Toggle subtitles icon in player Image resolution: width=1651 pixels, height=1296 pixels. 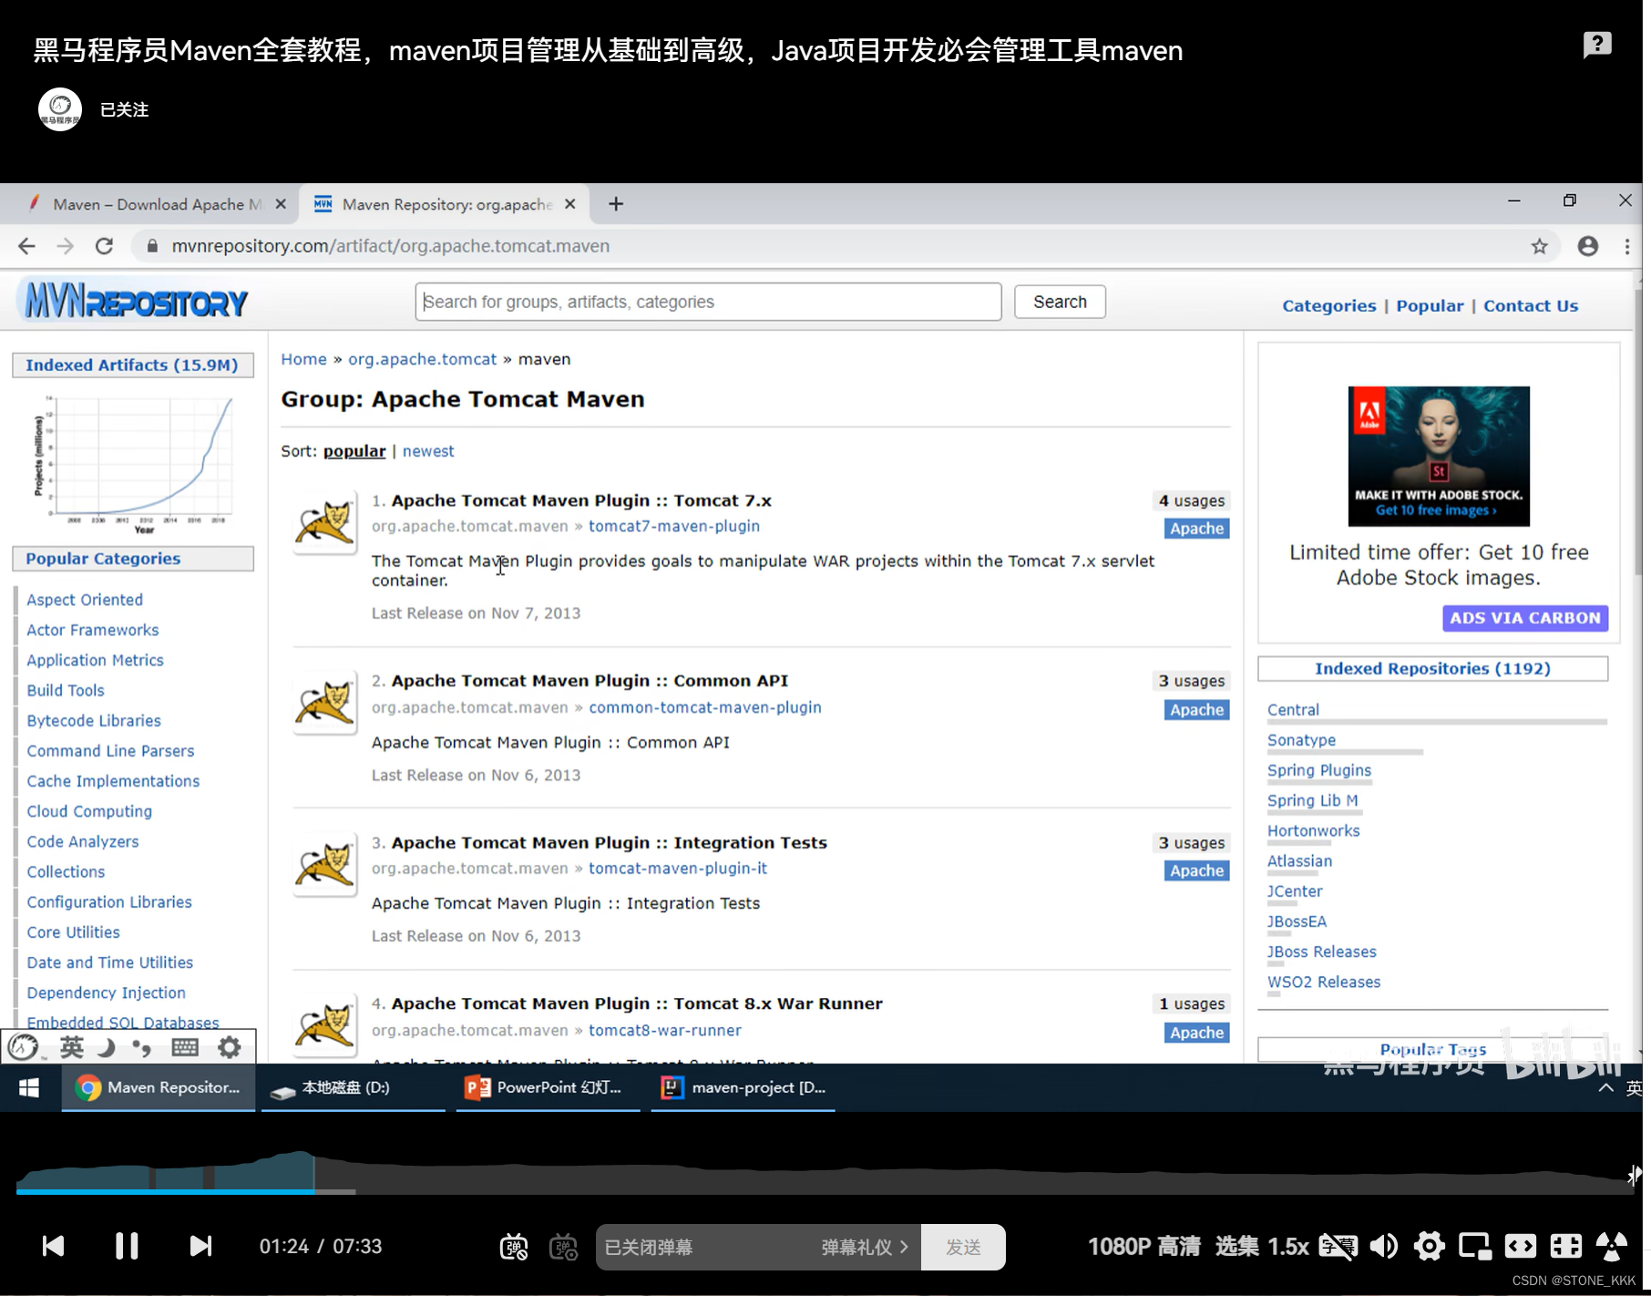click(x=1338, y=1246)
